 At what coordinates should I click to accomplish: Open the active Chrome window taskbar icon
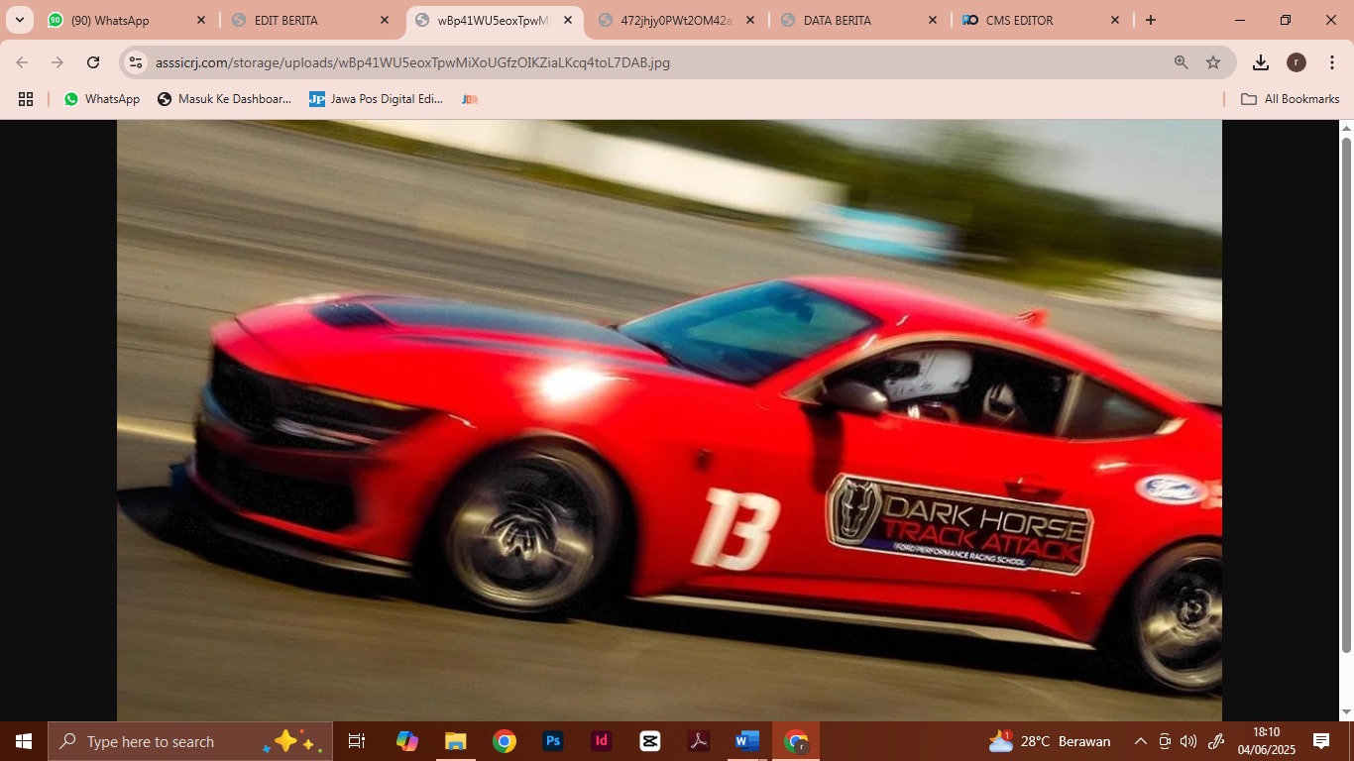(x=796, y=741)
